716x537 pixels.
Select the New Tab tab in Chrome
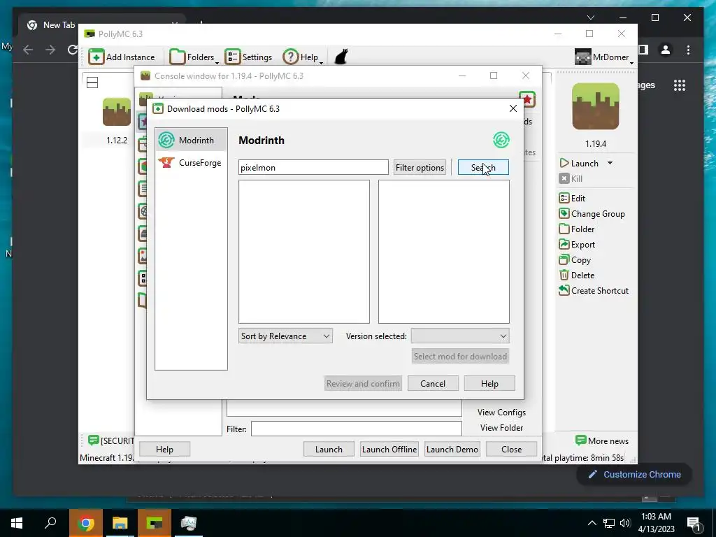pos(51,25)
